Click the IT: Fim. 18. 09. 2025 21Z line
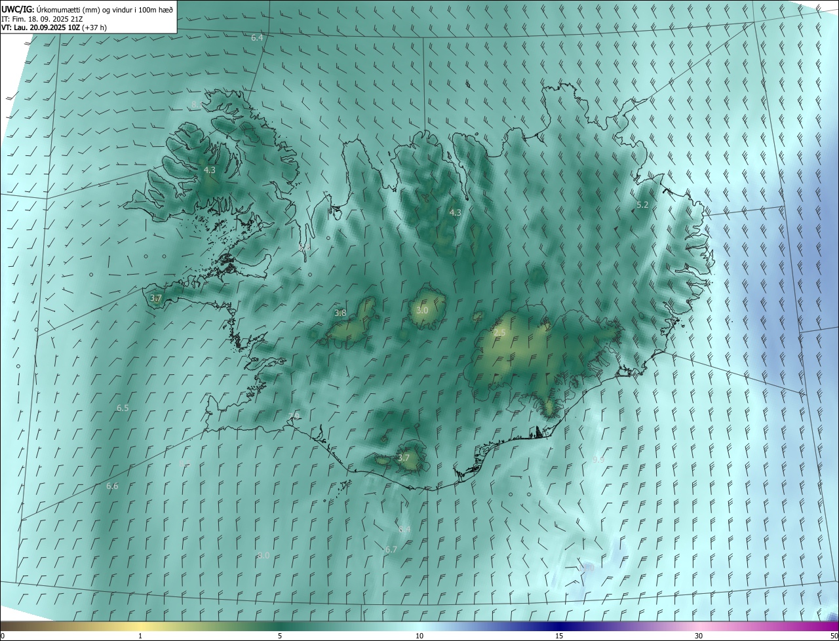839x641 pixels. (42, 18)
